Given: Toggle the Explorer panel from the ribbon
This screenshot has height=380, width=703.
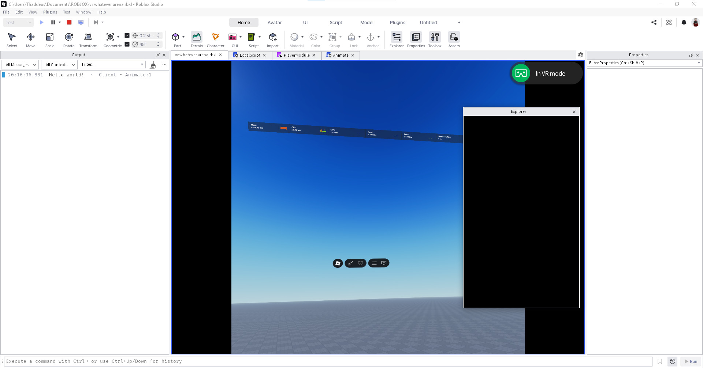Looking at the screenshot, I should pyautogui.click(x=397, y=39).
